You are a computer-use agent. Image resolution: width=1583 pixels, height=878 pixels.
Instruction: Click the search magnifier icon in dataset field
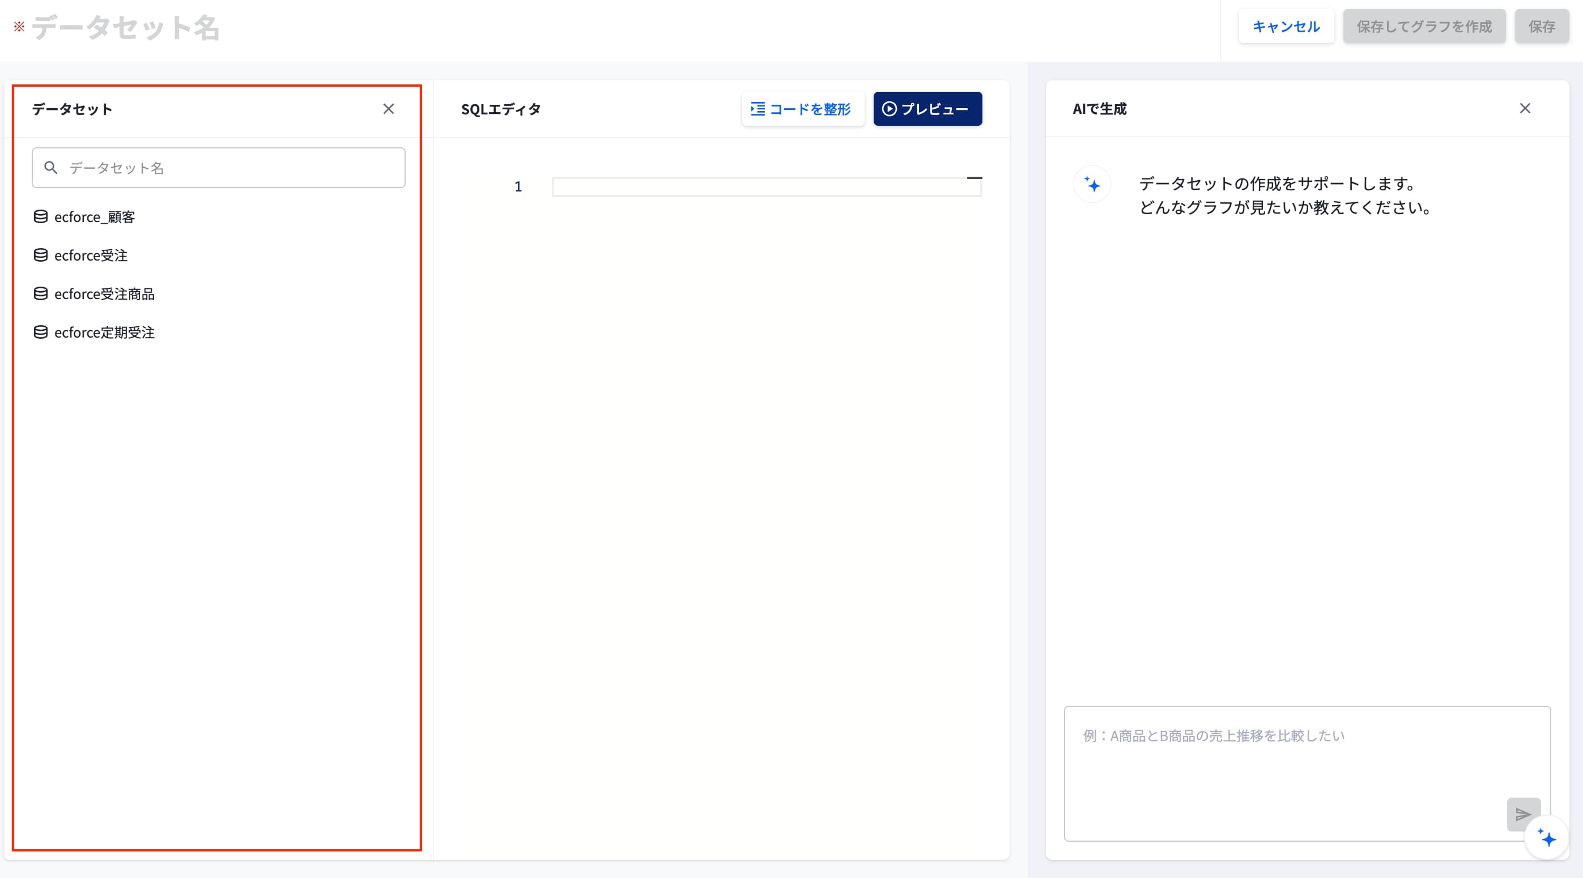[51, 167]
